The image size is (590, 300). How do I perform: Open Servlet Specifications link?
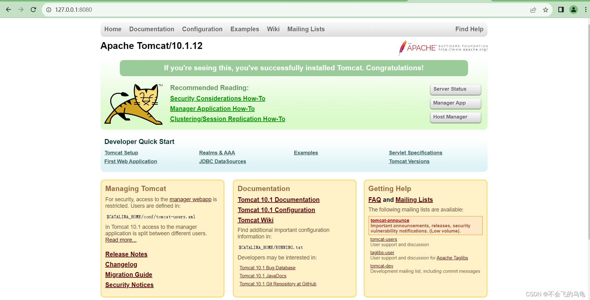[x=415, y=153]
